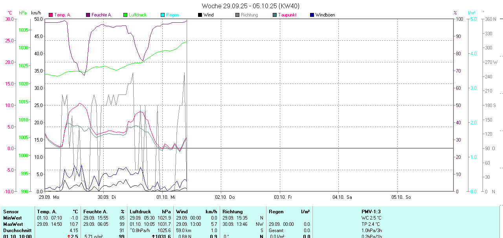Click the purple Feuchte A. legend swatch

click(x=88, y=15)
